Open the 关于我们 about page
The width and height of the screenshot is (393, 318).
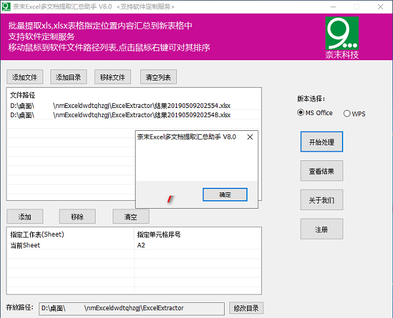coord(322,200)
